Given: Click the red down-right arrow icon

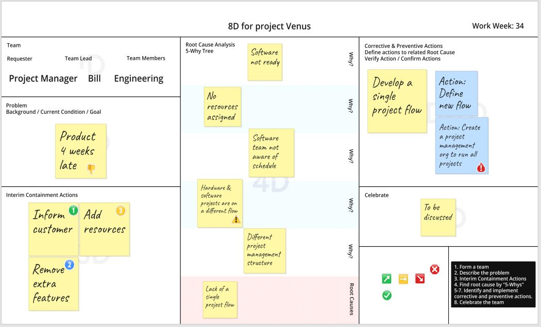Looking at the screenshot, I should (420, 279).
